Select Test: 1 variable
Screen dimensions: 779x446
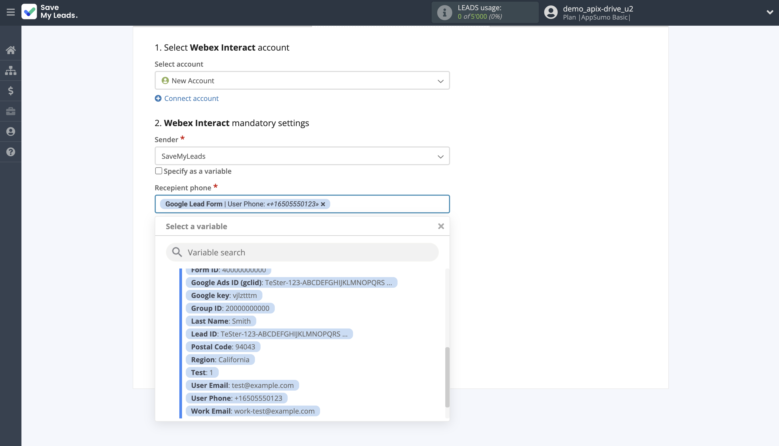tap(202, 372)
